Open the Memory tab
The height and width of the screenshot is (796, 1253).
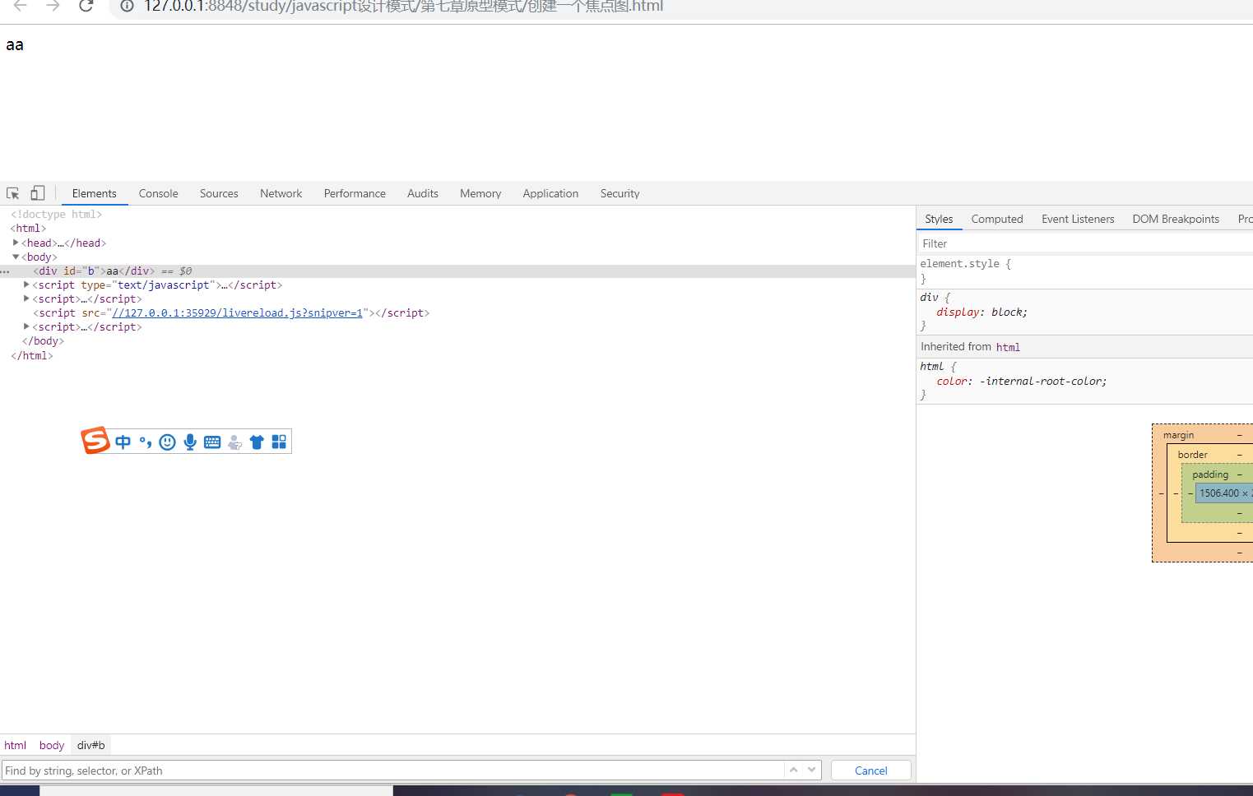click(x=480, y=193)
